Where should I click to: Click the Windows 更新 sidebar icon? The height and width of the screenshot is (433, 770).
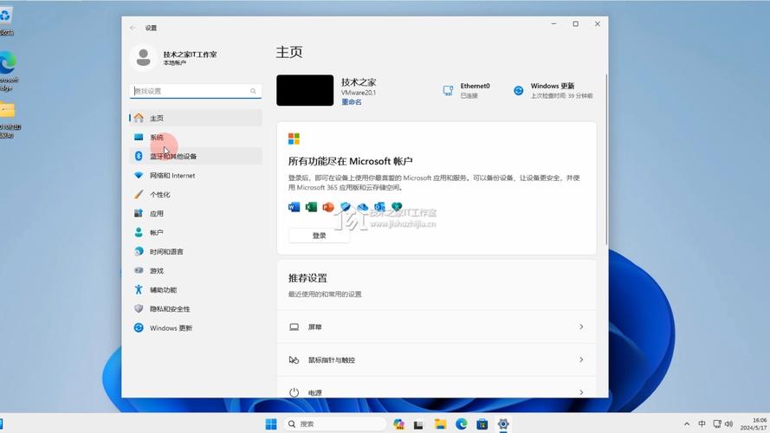tap(139, 327)
